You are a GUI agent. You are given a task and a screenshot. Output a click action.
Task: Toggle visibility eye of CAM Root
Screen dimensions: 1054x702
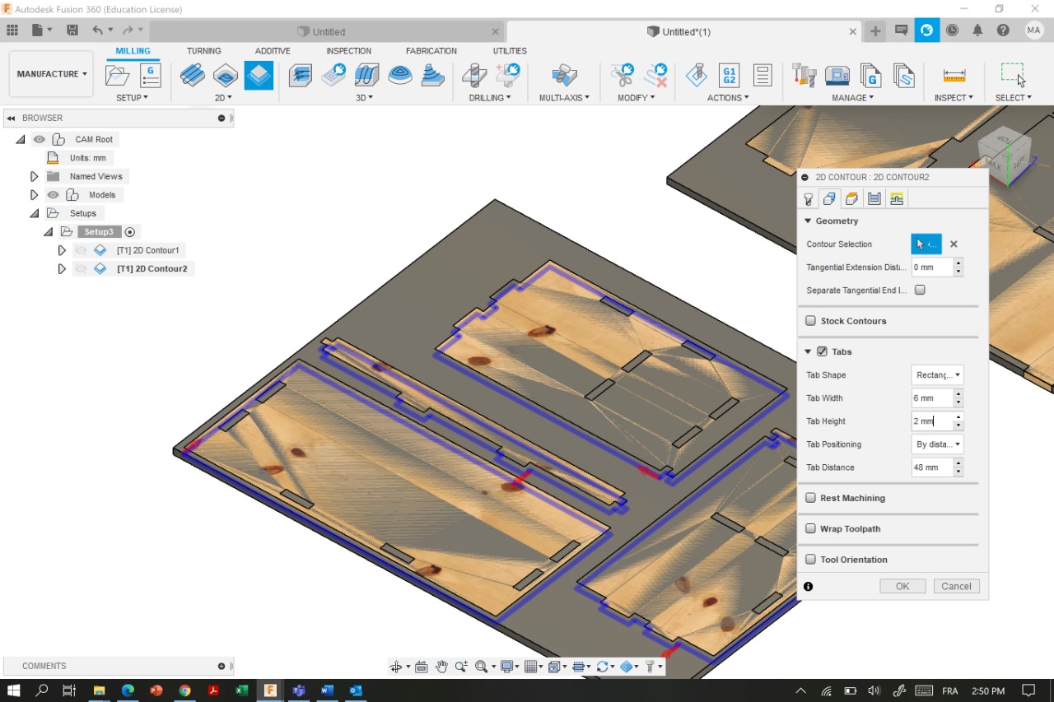coord(40,139)
